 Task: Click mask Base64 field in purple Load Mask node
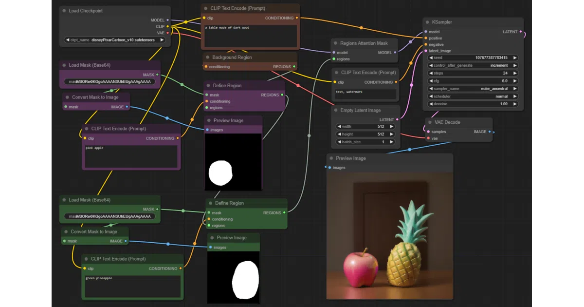109,82
